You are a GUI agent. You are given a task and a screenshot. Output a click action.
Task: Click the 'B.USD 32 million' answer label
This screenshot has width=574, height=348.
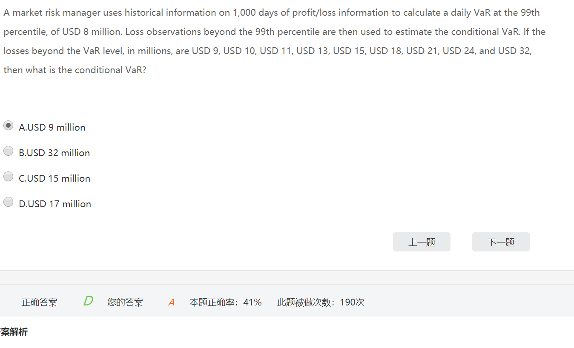[x=54, y=153]
